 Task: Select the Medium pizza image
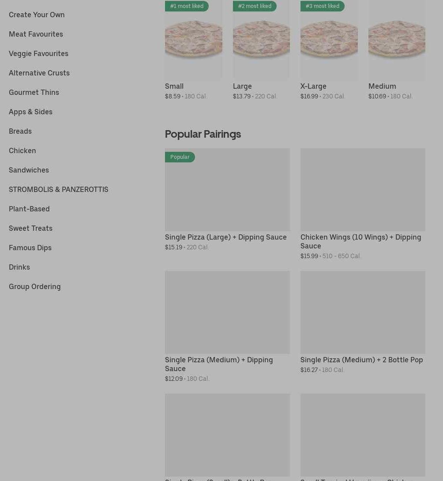tap(397, 41)
